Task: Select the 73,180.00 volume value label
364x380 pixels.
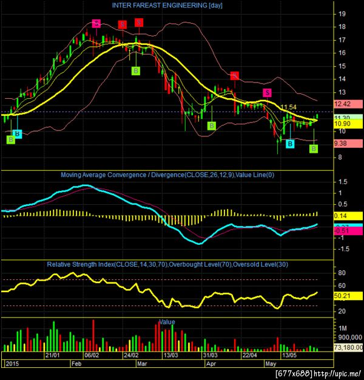Action: tap(348, 347)
